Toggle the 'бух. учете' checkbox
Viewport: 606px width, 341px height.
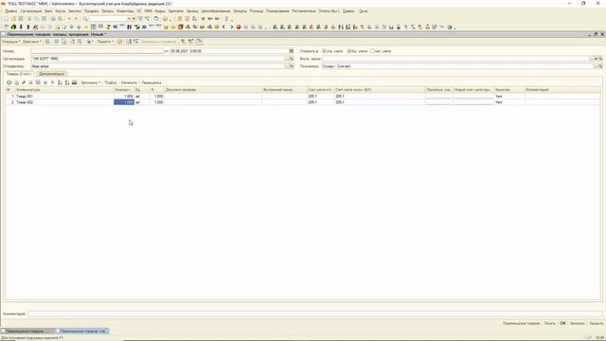pos(349,51)
